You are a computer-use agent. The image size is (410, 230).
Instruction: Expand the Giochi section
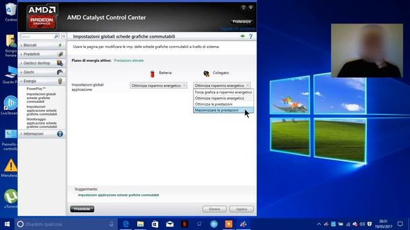pyautogui.click(x=42, y=72)
